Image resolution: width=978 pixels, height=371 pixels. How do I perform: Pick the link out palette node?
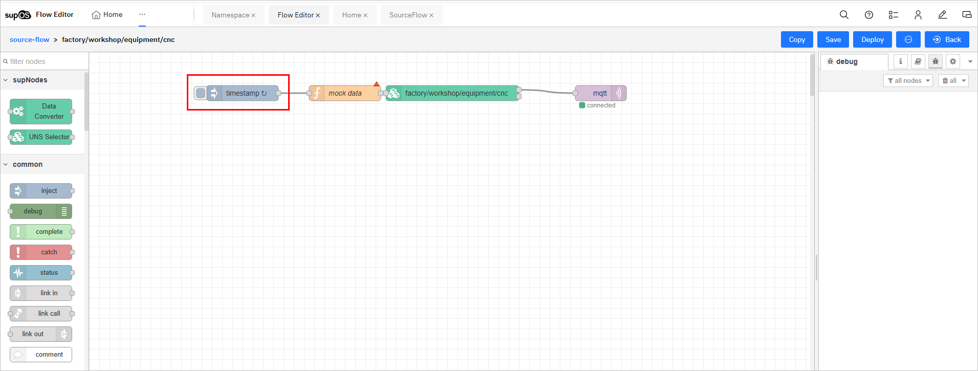point(41,334)
